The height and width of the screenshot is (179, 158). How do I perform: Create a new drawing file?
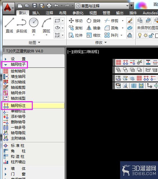[x=20, y=5]
